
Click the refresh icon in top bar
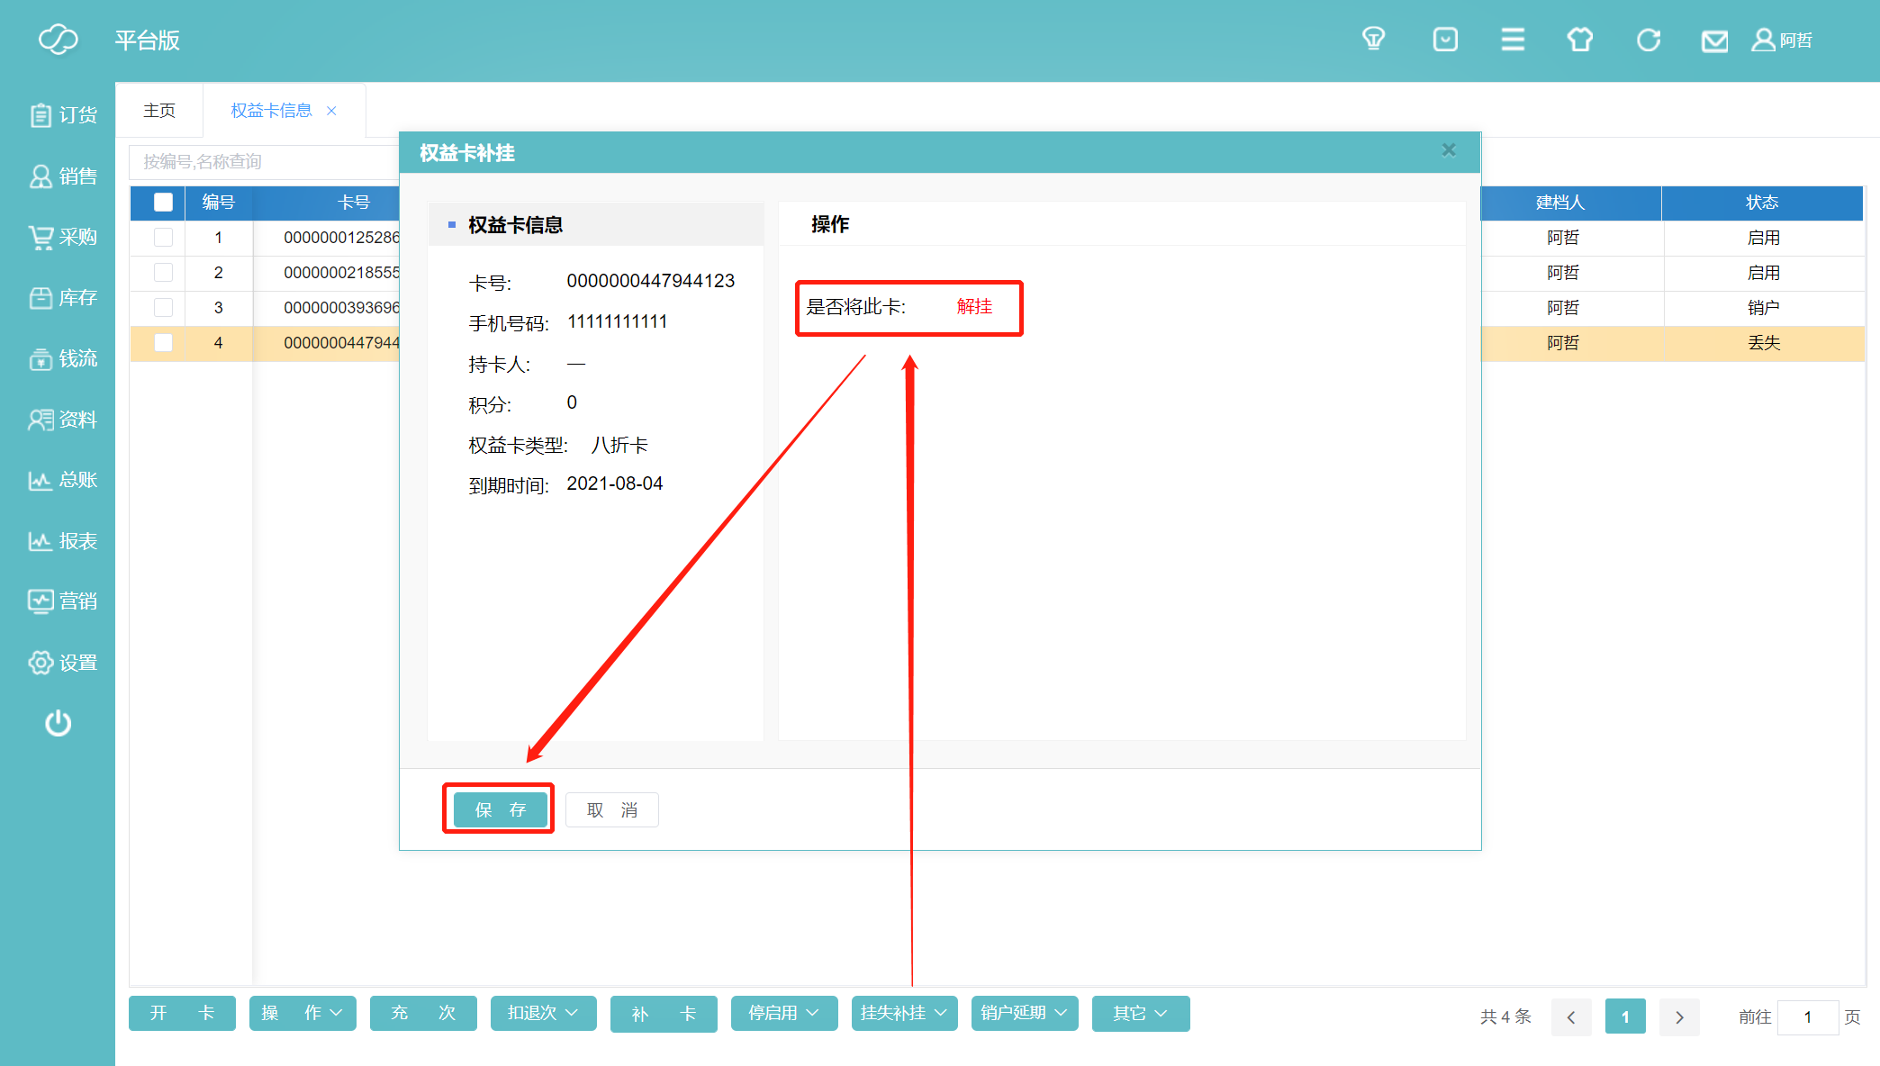click(1648, 40)
